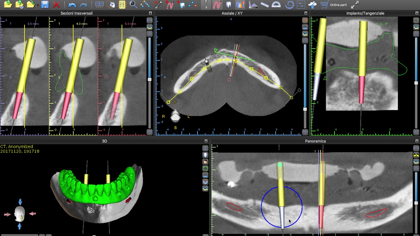420x236 pixels.
Task: Toggle the eye icon in Panoramica sidebar
Action: [x=416, y=162]
